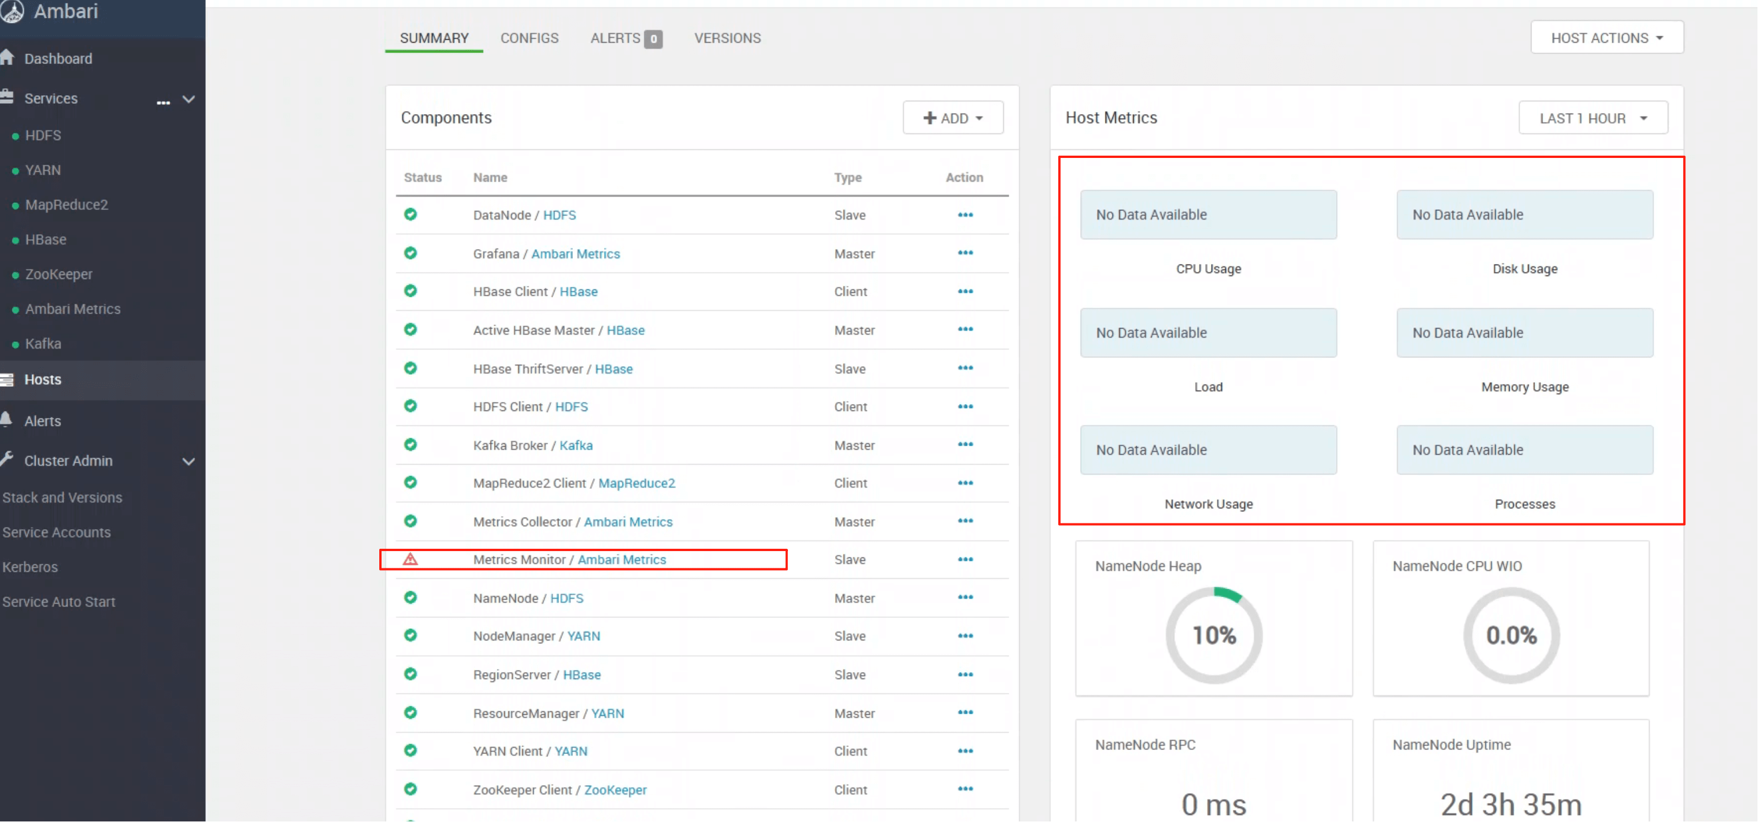Open HBase Client action ellipsis menu
This screenshot has height=822, width=1758.
pos(965,292)
